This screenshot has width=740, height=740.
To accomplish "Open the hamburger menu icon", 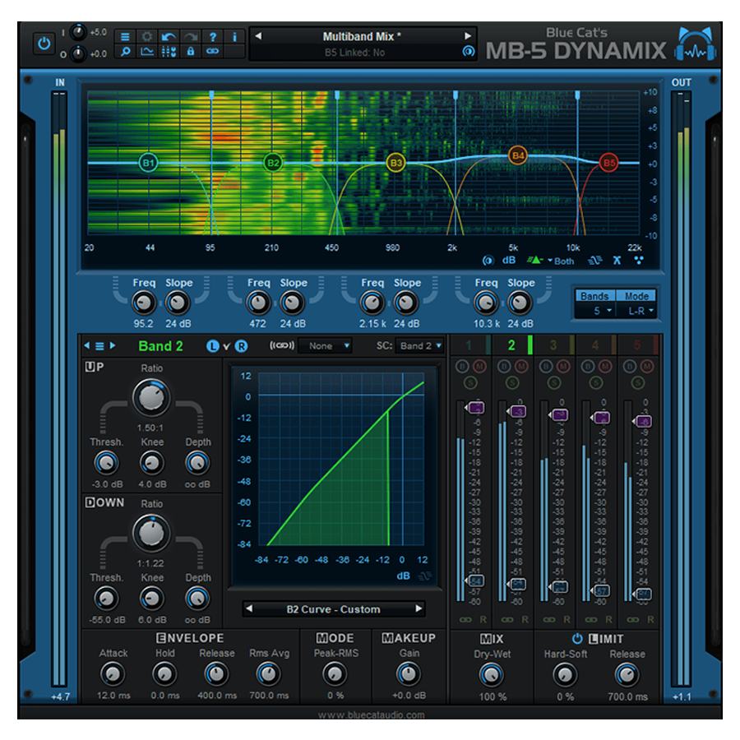I will (125, 37).
